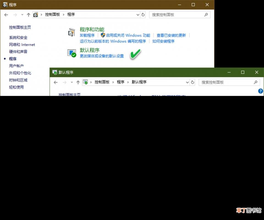This screenshot has width=264, height=220.
Task: Click 默认程序 breadcrumb in address bar
Action: pyautogui.click(x=139, y=82)
